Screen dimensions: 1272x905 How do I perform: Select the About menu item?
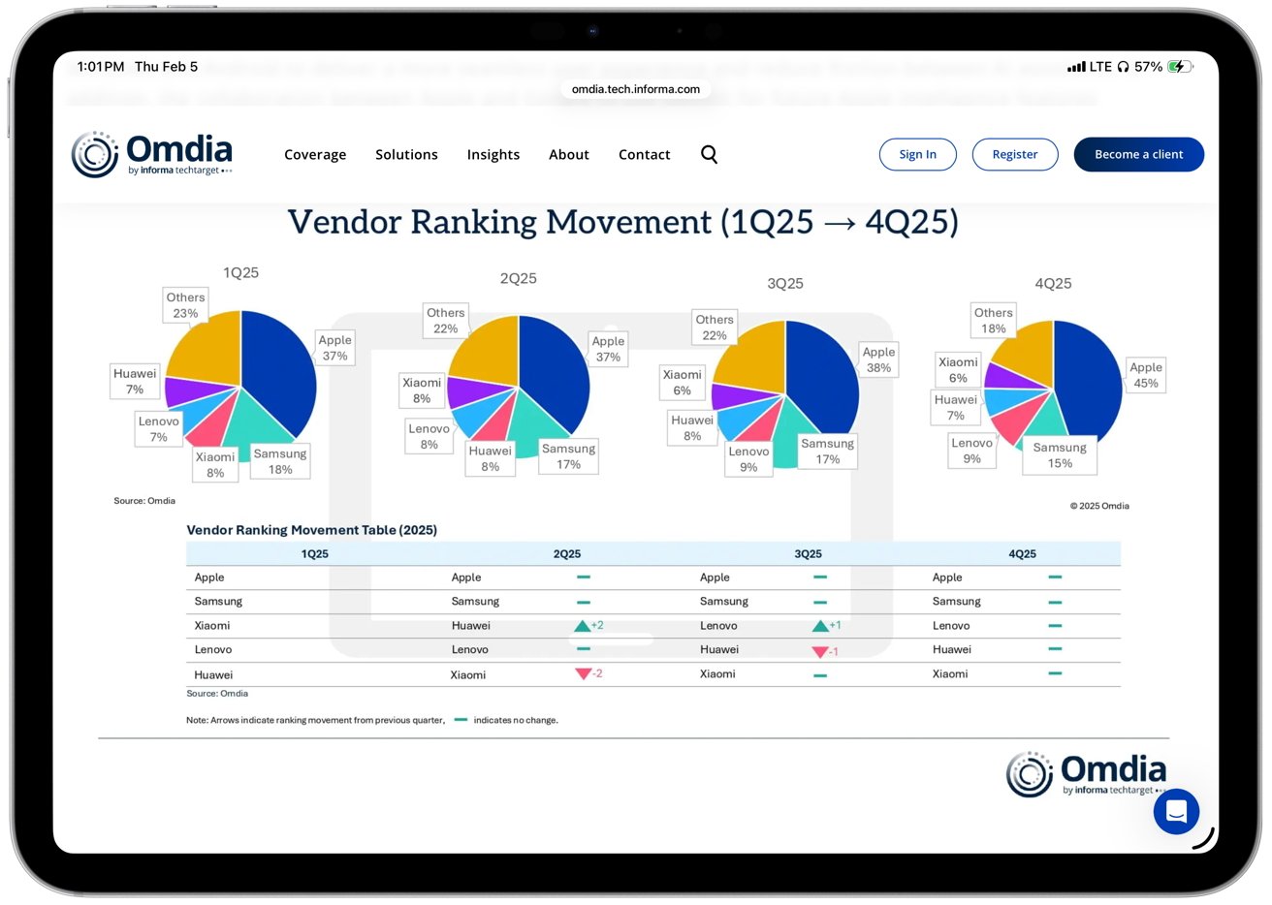coord(569,154)
